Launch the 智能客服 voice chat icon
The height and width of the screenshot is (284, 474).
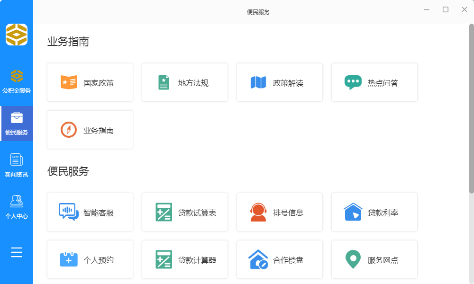pyautogui.click(x=69, y=212)
